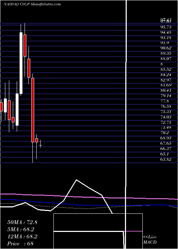Image resolution: width=178 pixels, height=249 pixels.
Task: Click the 67.65 price label
Action: [166, 143]
